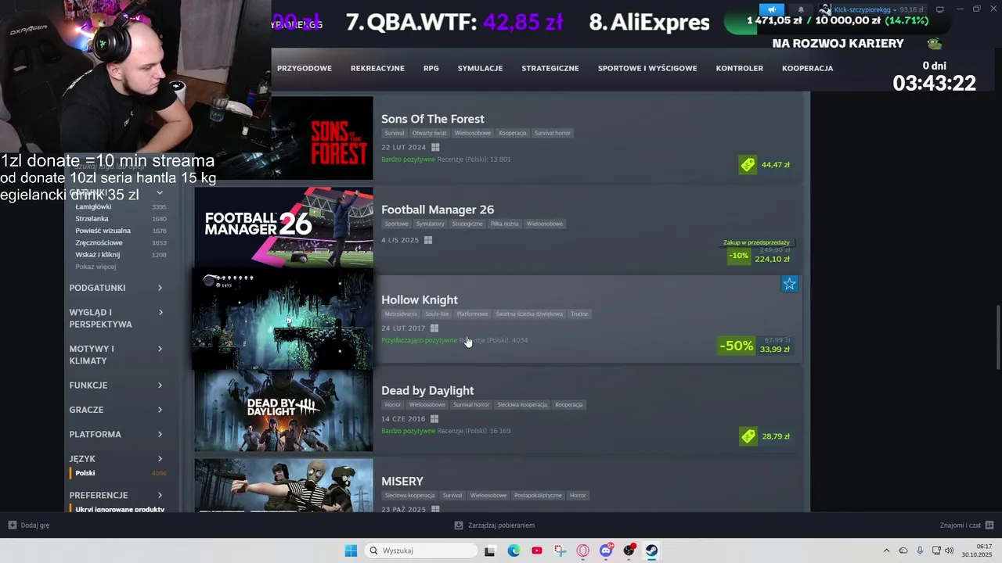Collapse the JĘZYK filter section
The width and height of the screenshot is (1002, 563).
tap(117, 459)
